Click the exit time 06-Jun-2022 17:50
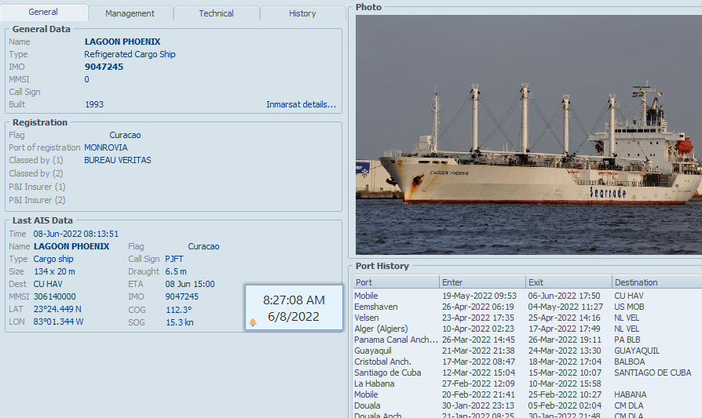 pos(564,296)
